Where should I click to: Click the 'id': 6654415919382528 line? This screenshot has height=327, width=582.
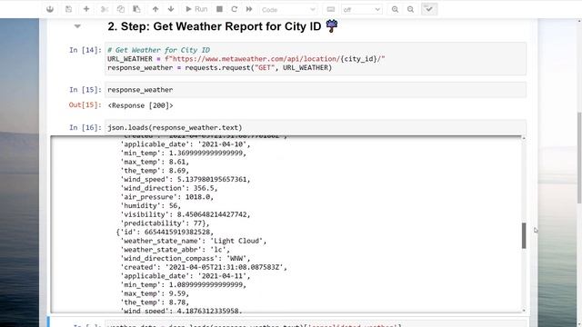(x=165, y=233)
